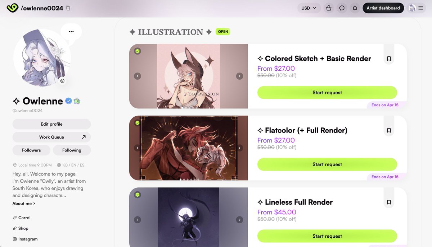Screen dimensions: 432x247
Task: View Following list
Action: [72, 150]
